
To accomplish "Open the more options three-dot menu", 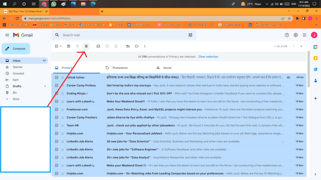I will (x=145, y=46).
